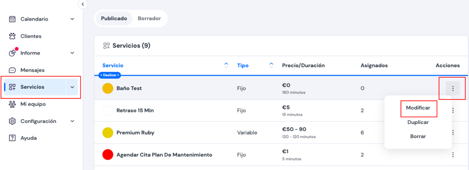The width and height of the screenshot is (469, 170).
Task: Expand the Servicios submenu chevron
Action: [72, 87]
